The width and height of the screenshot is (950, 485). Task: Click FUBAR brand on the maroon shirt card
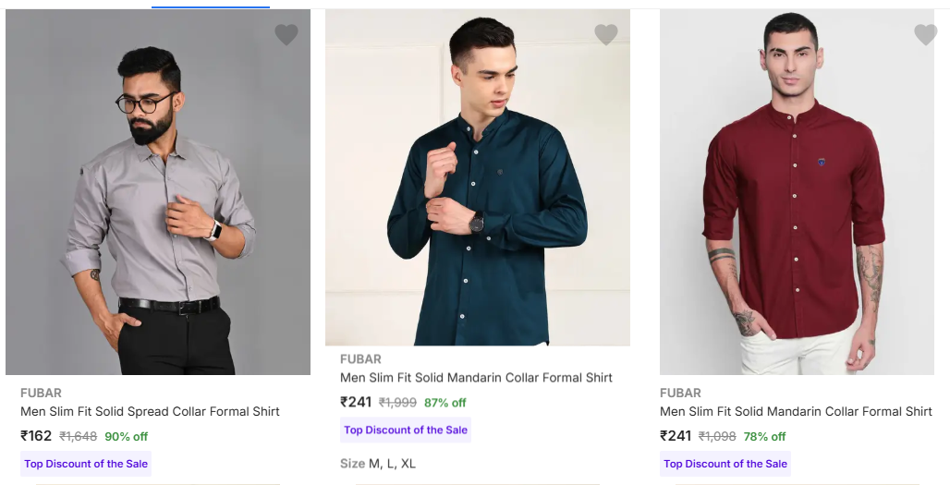point(680,393)
